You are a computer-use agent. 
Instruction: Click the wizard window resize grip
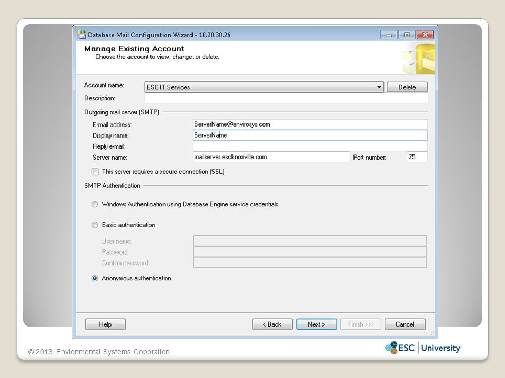pyautogui.click(x=431, y=333)
